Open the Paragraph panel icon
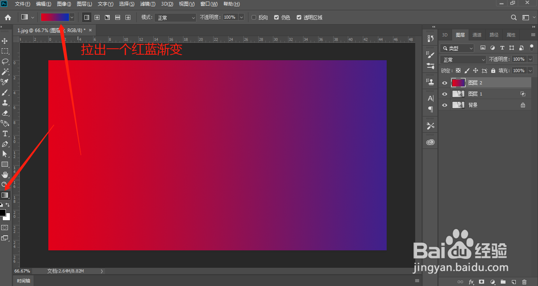The height and width of the screenshot is (286, 538). [431, 109]
